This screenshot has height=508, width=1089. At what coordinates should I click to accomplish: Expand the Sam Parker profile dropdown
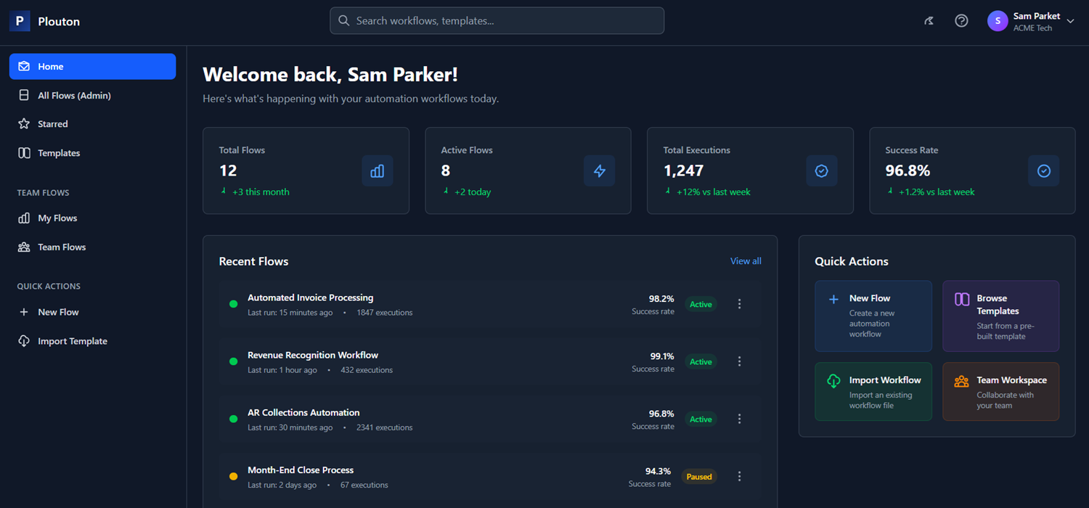tap(1071, 21)
